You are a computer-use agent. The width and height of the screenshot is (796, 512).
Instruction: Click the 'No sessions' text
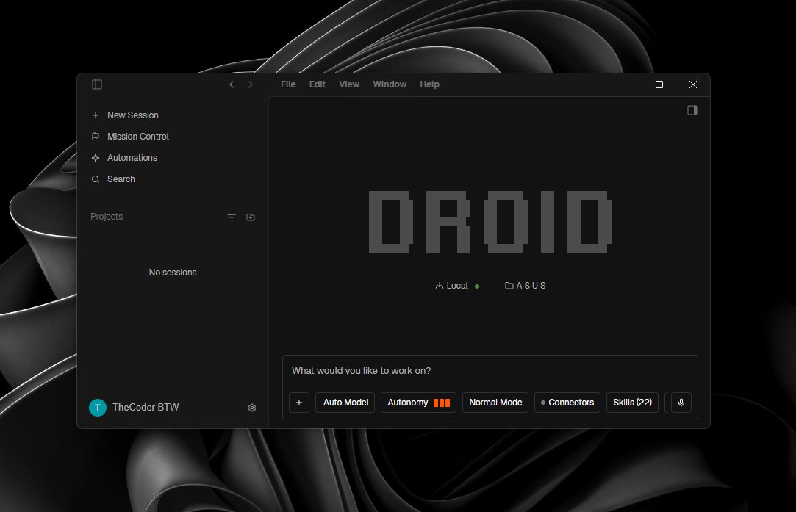click(173, 273)
